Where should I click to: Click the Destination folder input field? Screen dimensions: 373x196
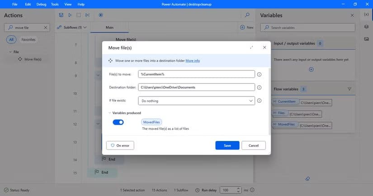point(196,87)
